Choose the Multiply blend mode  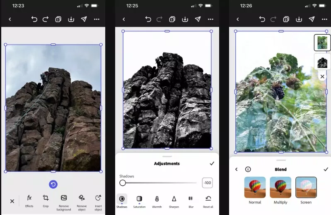pos(280,190)
